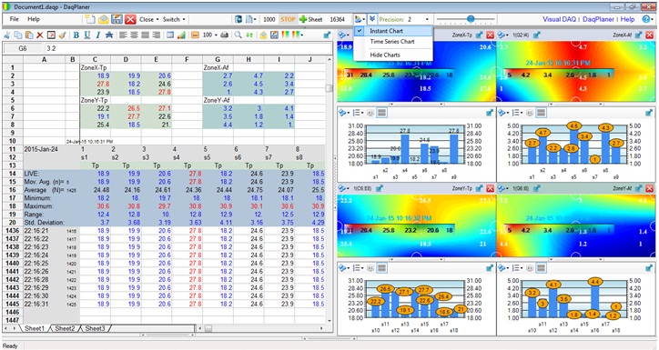659x350 pixels.
Task: Click the new blank document icon
Action: [90, 19]
